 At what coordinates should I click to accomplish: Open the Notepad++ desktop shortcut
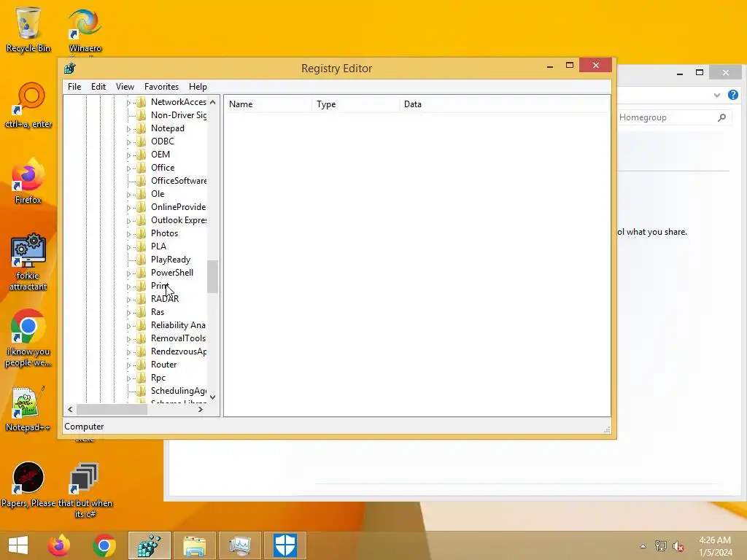[x=28, y=409]
